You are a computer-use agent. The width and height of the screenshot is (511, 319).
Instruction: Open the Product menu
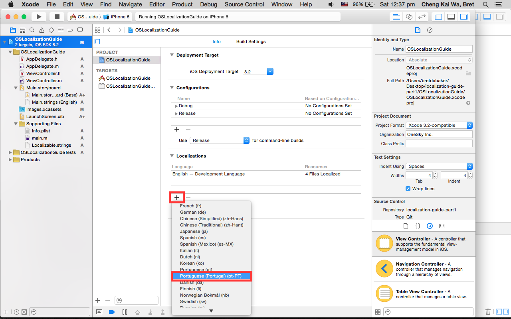[x=182, y=4]
